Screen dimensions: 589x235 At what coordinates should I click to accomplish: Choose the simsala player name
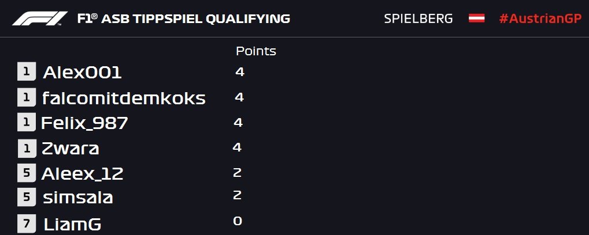[78, 198]
